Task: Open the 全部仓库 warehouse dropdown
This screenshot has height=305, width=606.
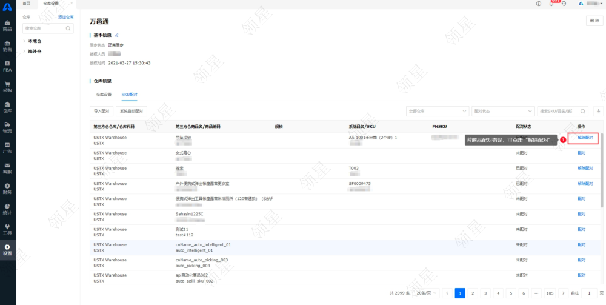Action: click(437, 112)
